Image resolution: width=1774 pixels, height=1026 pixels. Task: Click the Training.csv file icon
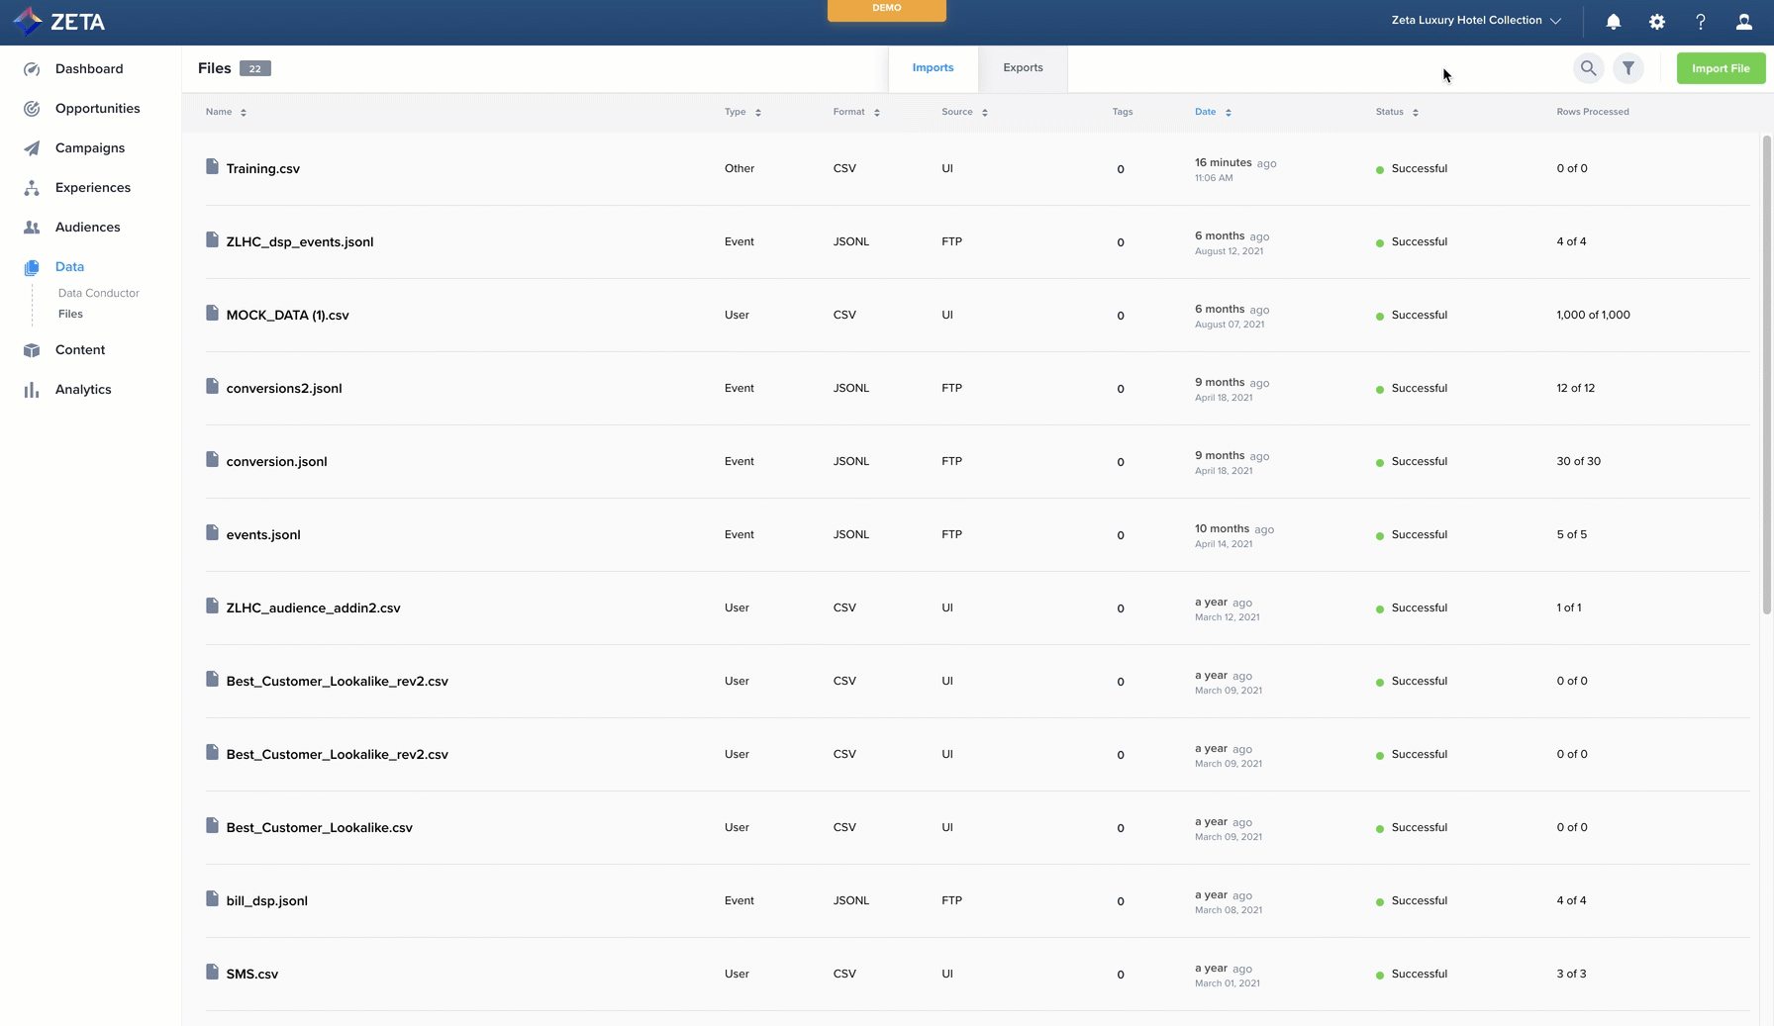tap(212, 166)
